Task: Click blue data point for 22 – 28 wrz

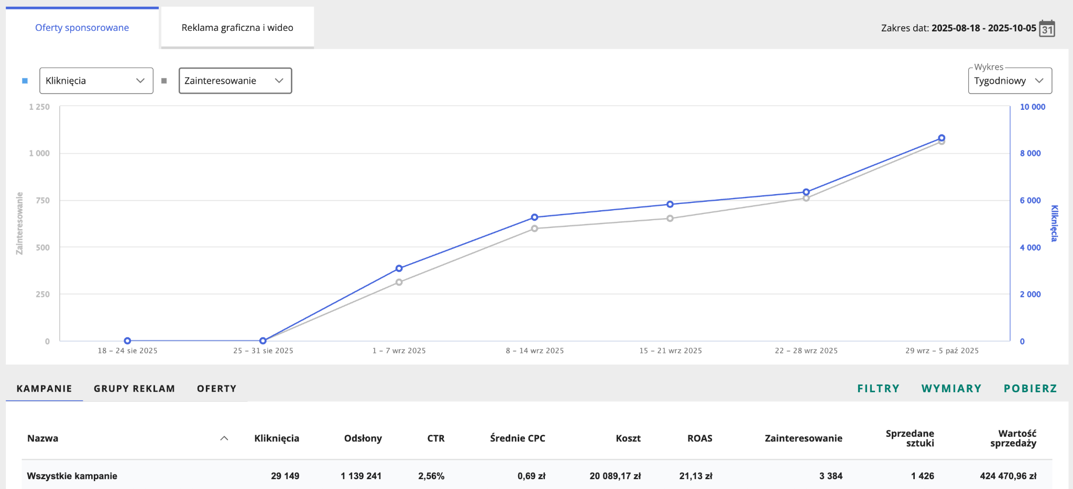Action: coord(806,192)
